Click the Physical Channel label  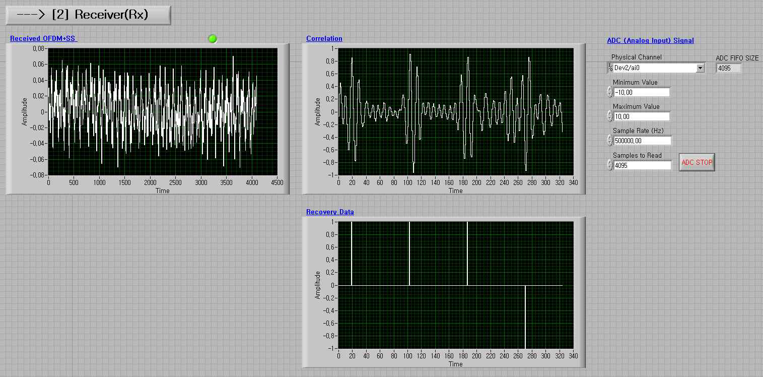coord(637,57)
